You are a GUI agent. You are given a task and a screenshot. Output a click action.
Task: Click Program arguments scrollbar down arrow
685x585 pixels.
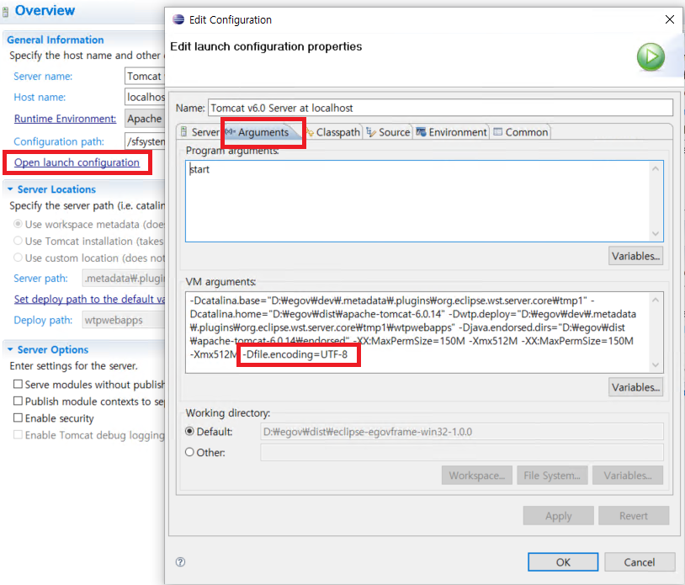pyautogui.click(x=656, y=234)
